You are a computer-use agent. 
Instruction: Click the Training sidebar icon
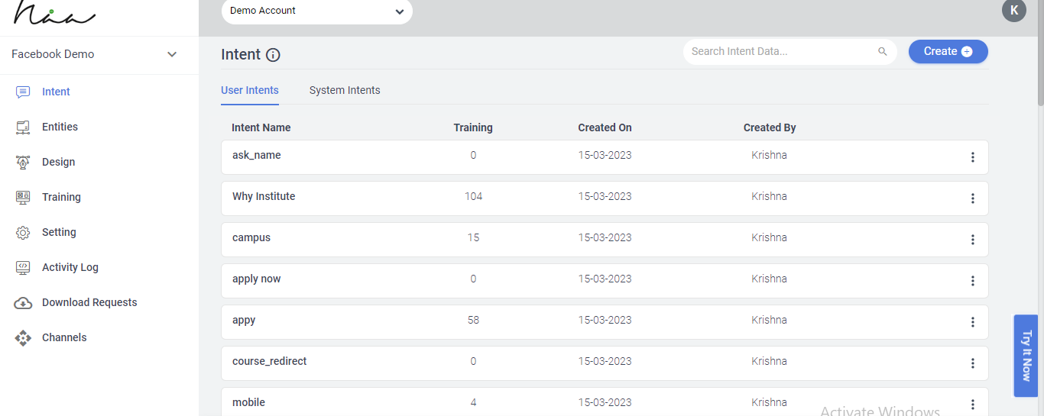coord(23,198)
